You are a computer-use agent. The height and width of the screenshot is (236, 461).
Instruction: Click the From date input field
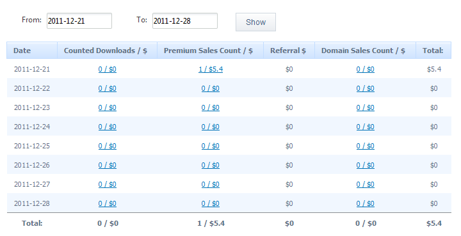pos(79,21)
